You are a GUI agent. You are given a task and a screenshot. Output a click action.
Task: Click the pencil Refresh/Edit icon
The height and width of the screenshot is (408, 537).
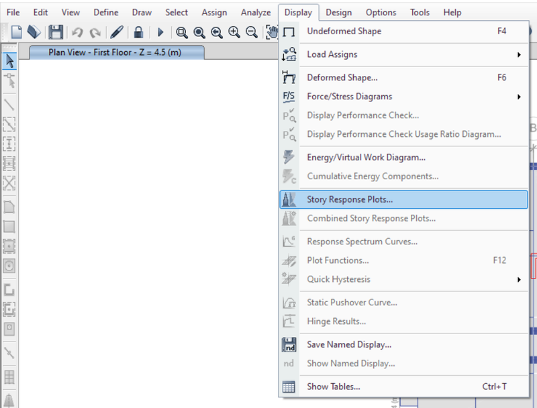point(116,32)
